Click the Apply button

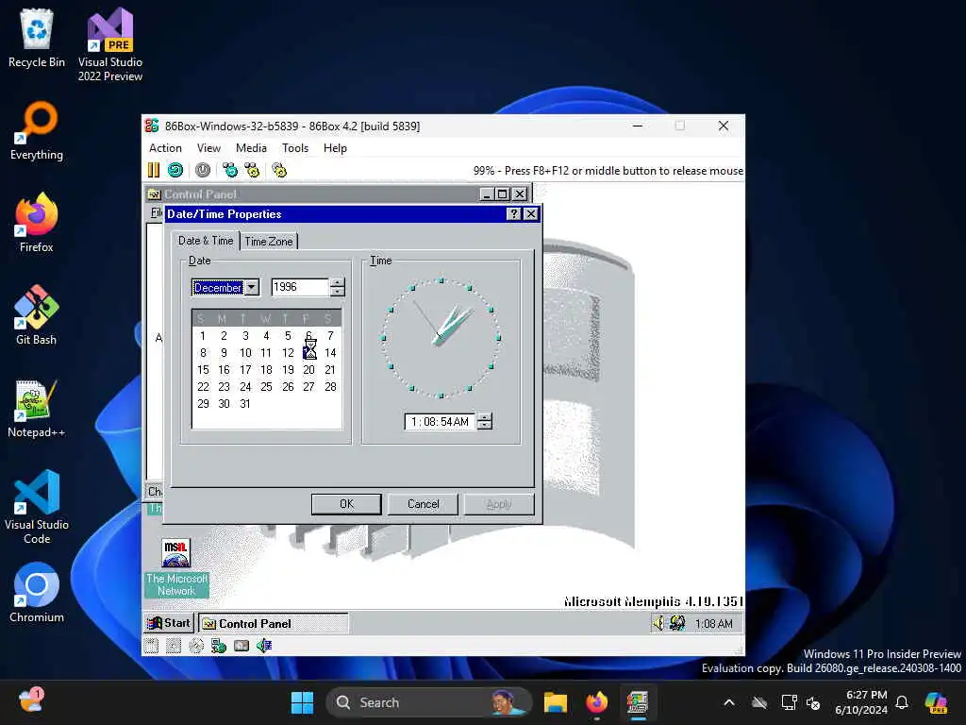pyautogui.click(x=499, y=504)
